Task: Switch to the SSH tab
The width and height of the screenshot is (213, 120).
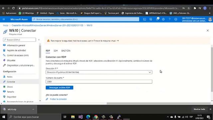Action: (56, 51)
